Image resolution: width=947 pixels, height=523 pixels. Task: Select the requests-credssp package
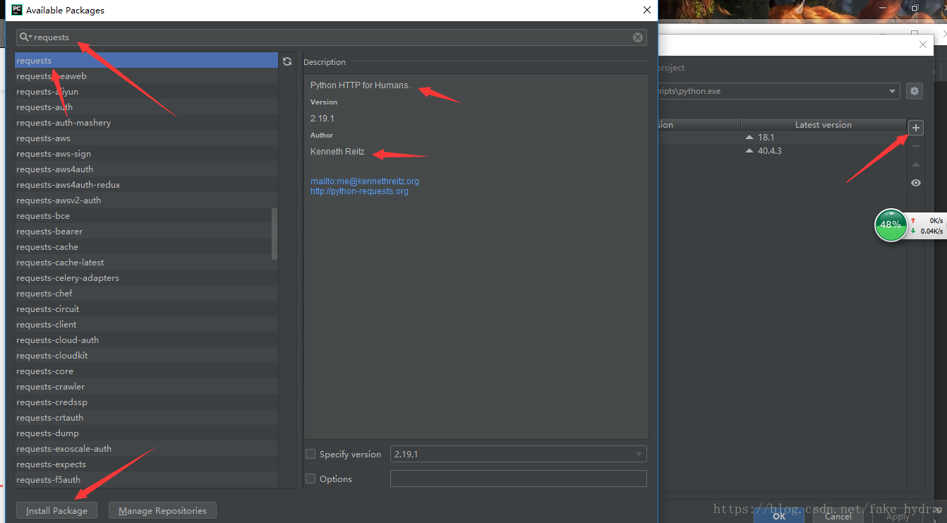click(146, 402)
